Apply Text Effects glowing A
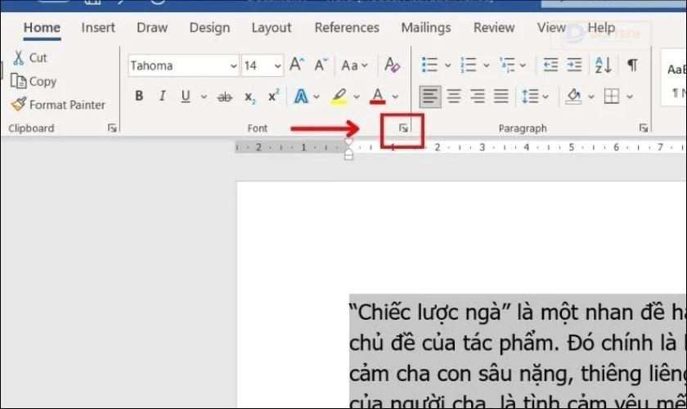Image resolution: width=687 pixels, height=409 pixels. [x=301, y=96]
